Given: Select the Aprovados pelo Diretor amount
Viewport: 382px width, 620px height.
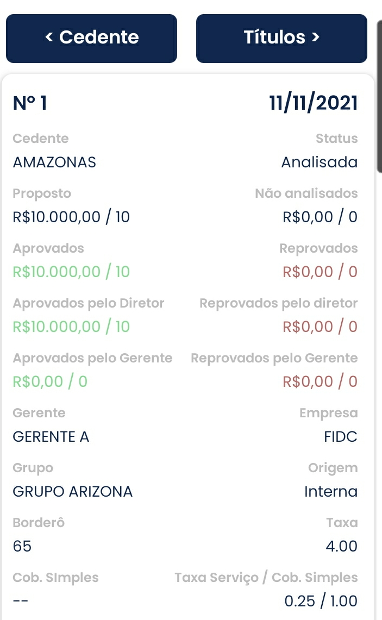Looking at the screenshot, I should [x=71, y=326].
